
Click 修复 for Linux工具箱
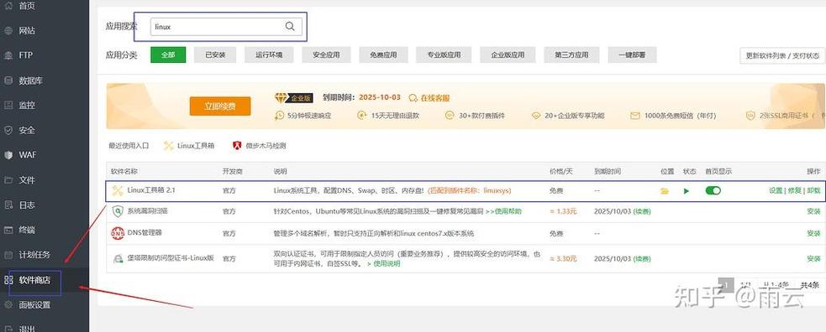tap(794, 190)
